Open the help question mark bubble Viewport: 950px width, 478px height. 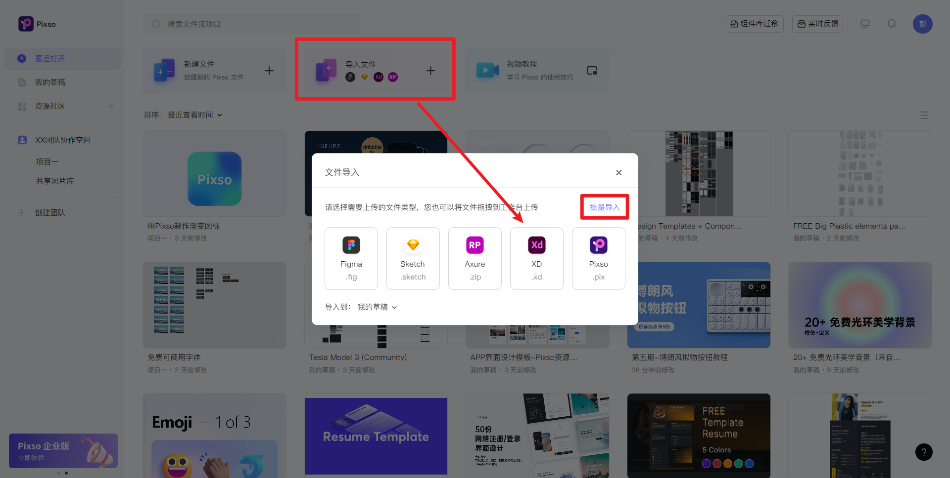click(924, 452)
